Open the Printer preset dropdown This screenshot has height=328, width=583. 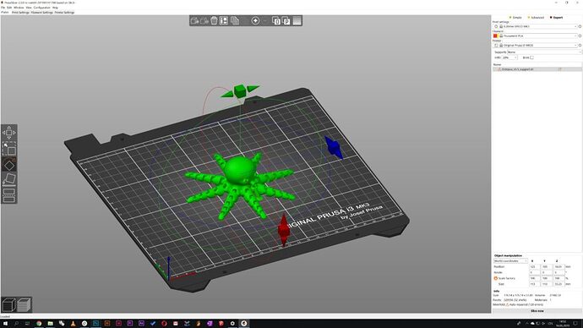point(538,45)
